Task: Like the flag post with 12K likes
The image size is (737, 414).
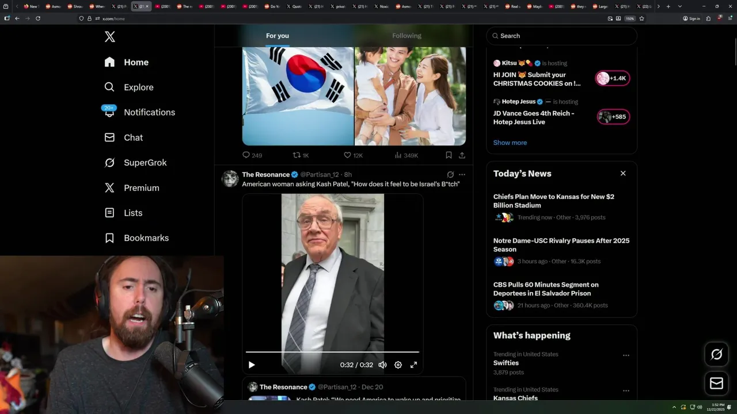Action: point(353,155)
